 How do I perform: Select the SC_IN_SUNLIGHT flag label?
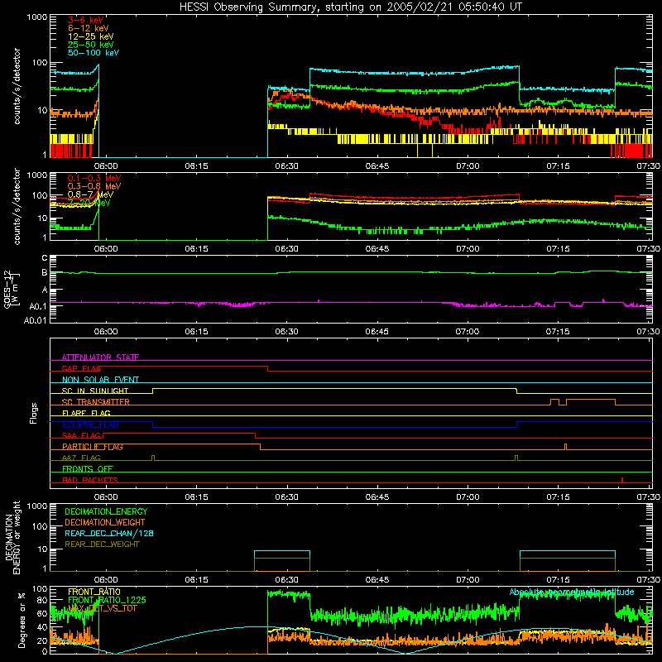95,391
